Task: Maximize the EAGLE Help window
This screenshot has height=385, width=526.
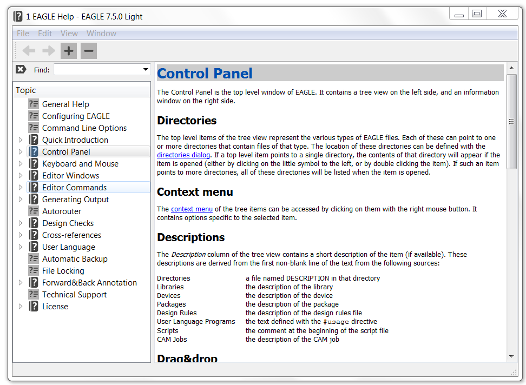Action: 477,14
